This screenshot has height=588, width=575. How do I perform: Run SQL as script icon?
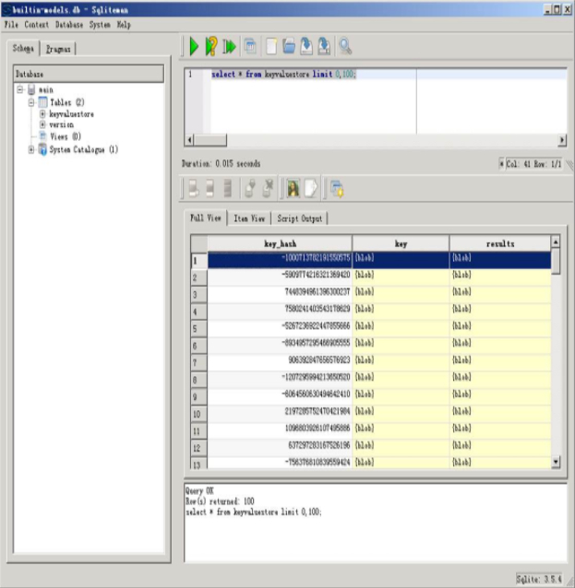click(229, 46)
